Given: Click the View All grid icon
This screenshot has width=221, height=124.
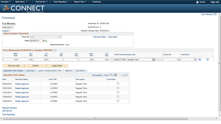Looking at the screenshot, I should pos(111,75).
